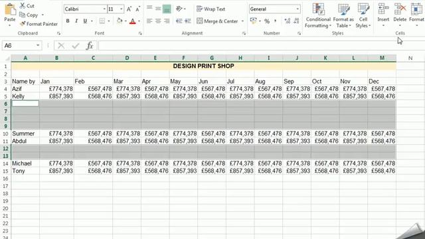Increase font size with the large A

tap(129, 9)
